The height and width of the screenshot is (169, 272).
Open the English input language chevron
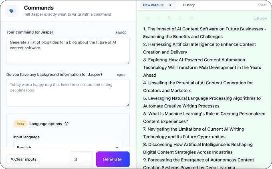click(x=117, y=147)
